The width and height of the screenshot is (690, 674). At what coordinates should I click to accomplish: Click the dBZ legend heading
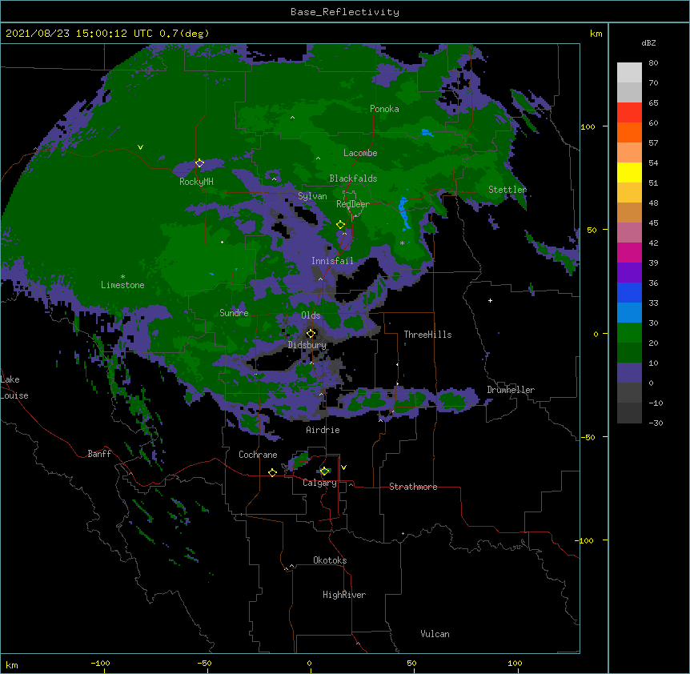pyautogui.click(x=648, y=42)
